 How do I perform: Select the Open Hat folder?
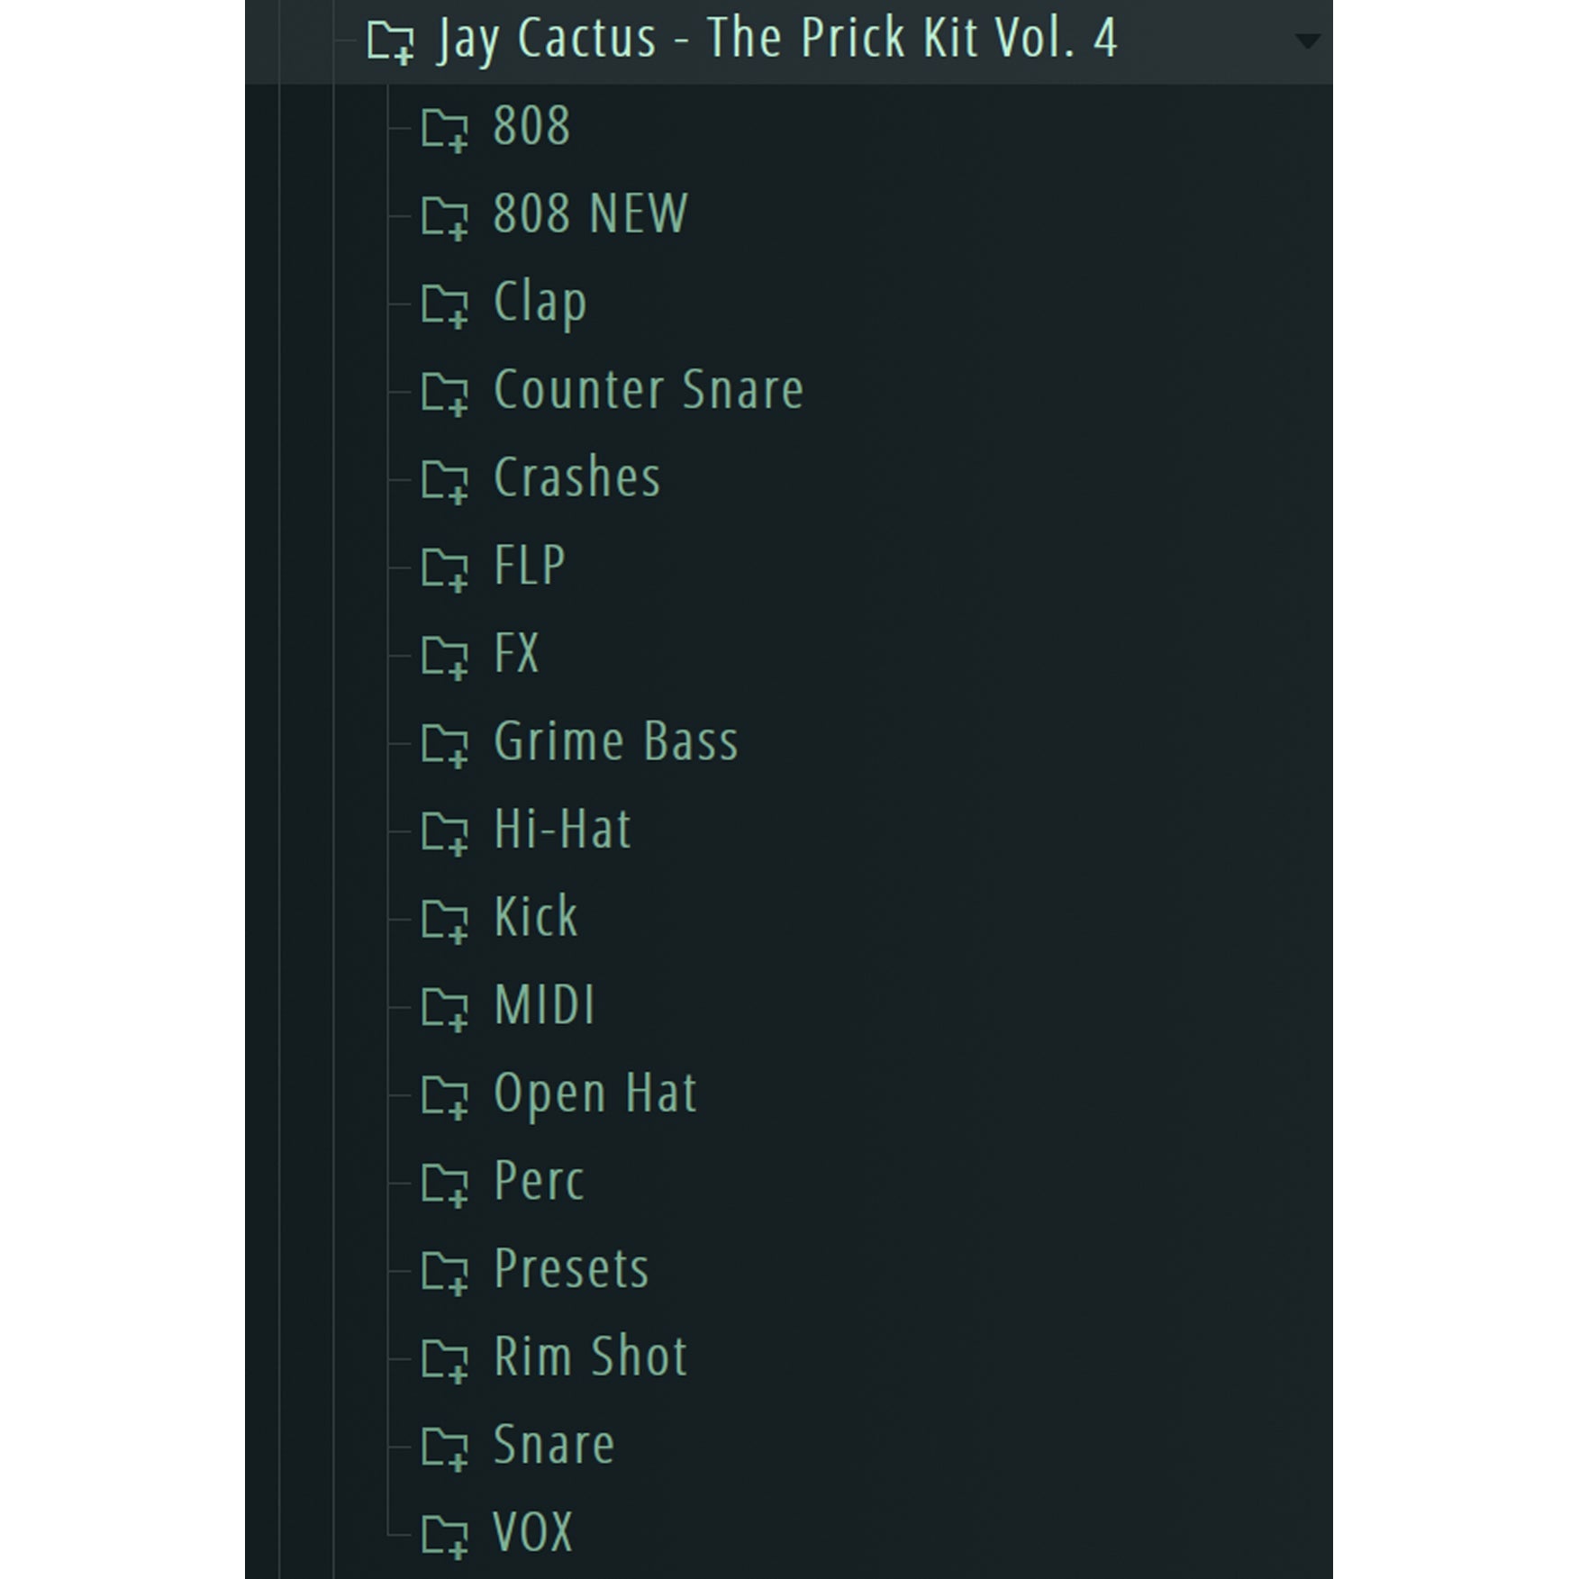coord(594,1094)
